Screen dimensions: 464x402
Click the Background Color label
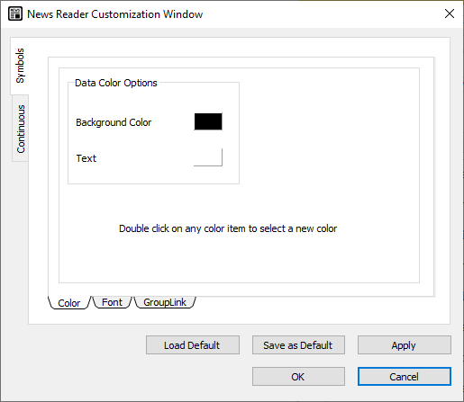(114, 122)
